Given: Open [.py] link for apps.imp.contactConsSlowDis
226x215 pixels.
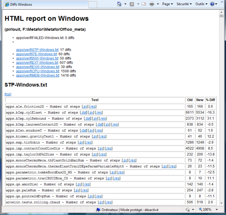Looking at the screenshot, I should 101,148.
